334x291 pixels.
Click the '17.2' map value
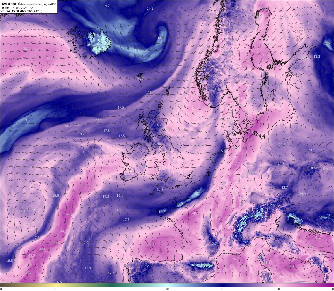(126, 220)
